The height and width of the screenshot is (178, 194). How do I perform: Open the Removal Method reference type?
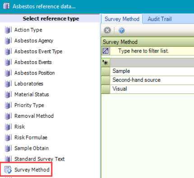coord(34,116)
